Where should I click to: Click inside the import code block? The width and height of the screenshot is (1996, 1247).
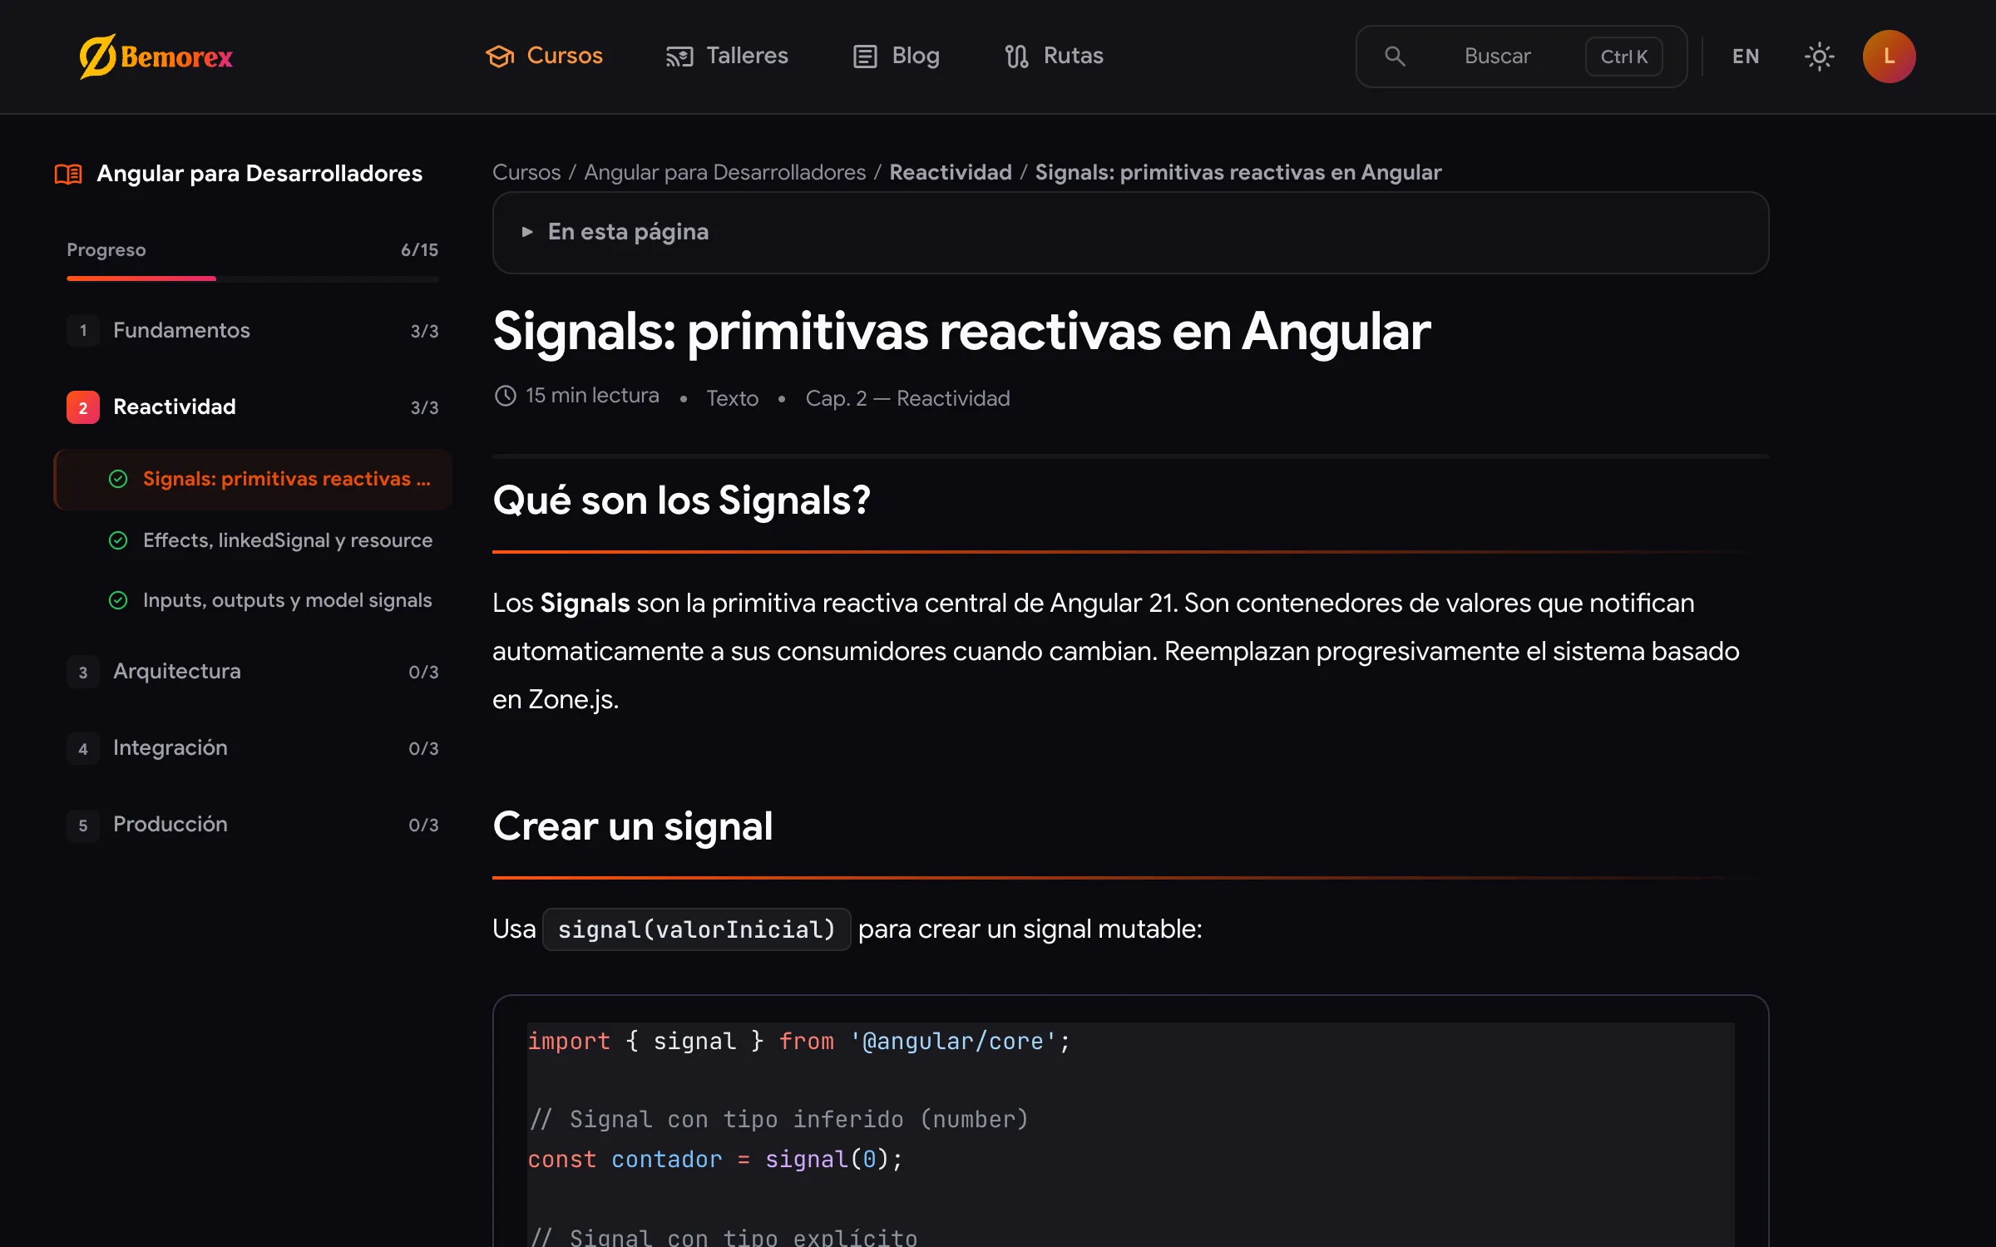[x=1130, y=1121]
